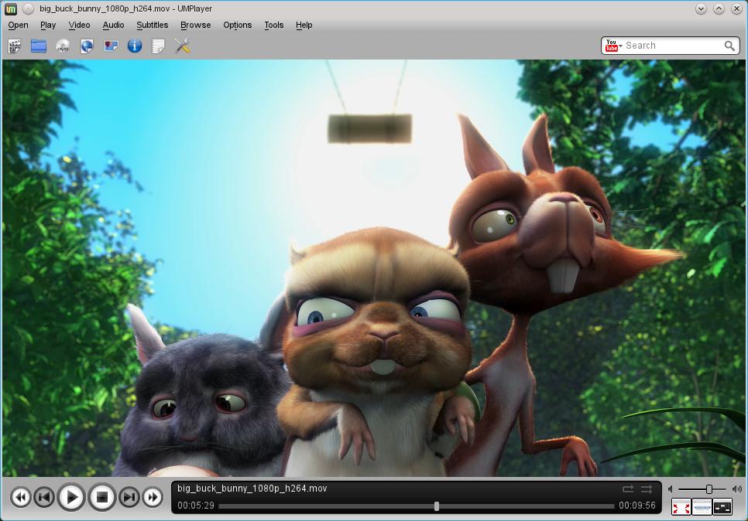This screenshot has height=521, width=748.
Task: Stop playback with the square button
Action: [101, 497]
